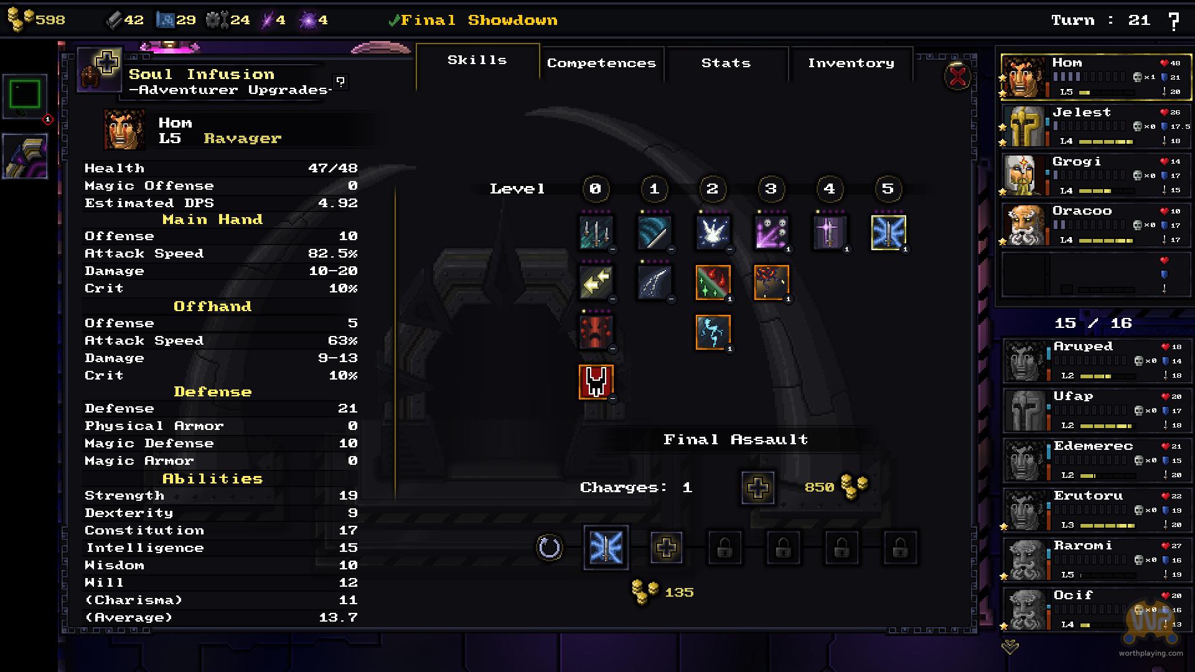Screen dimensions: 1195x672
Task: Open the help question mark beside Turn counter
Action: coord(1174,21)
